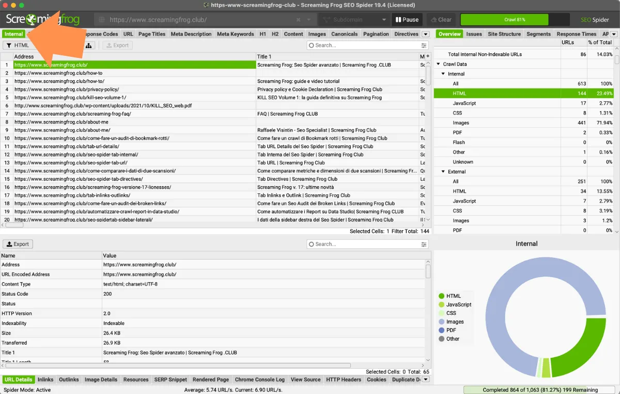620x394 pixels.
Task: Click the plus icon to add table columns
Action: 427,56
